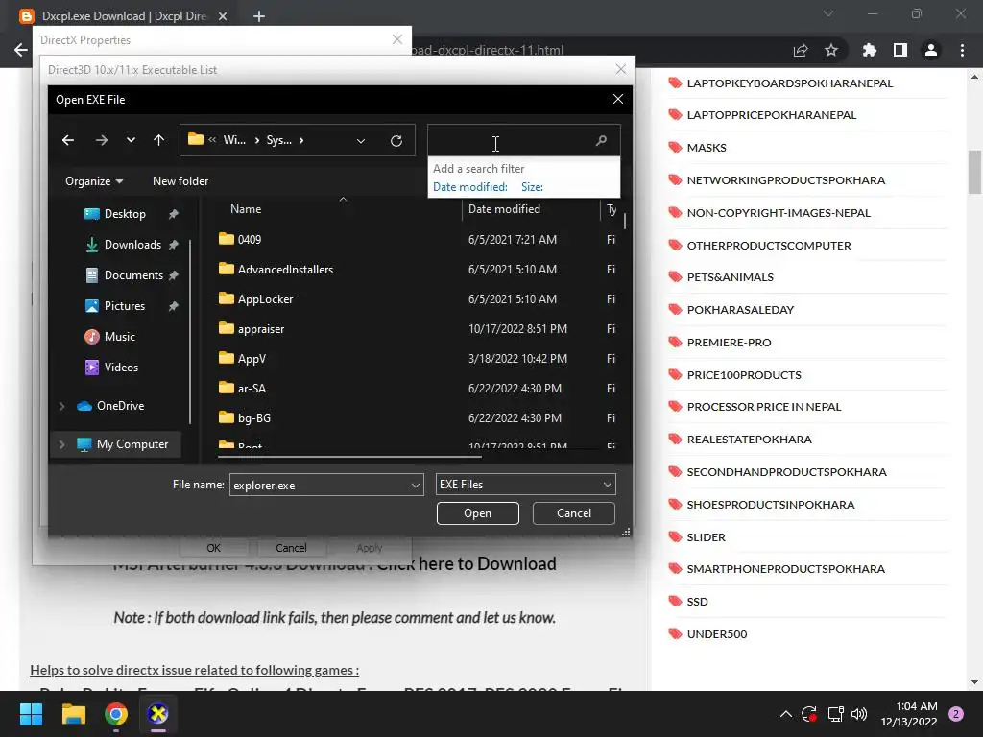Image resolution: width=983 pixels, height=737 pixels.
Task: Select Downloads in the navigation pane
Action: point(132,245)
